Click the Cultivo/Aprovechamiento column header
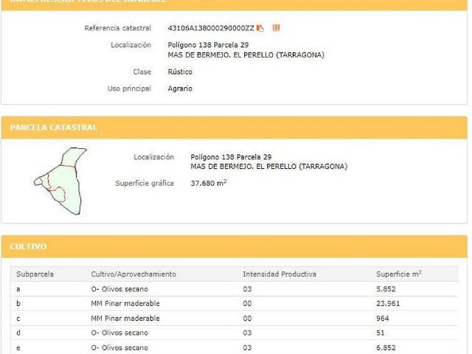 click(x=133, y=274)
